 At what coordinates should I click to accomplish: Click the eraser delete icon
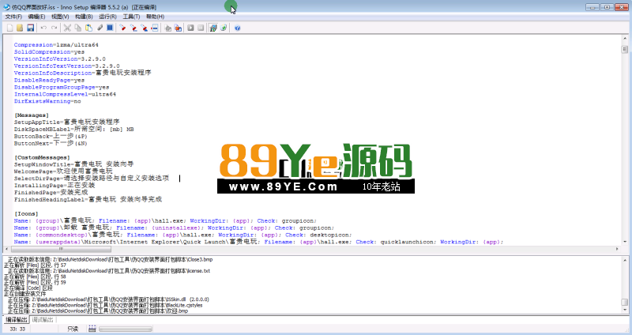[x=100, y=28]
